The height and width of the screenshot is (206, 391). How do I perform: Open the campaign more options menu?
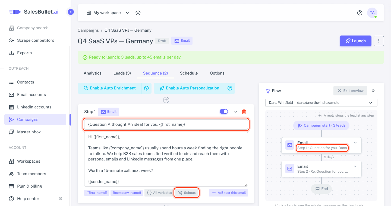click(x=379, y=41)
